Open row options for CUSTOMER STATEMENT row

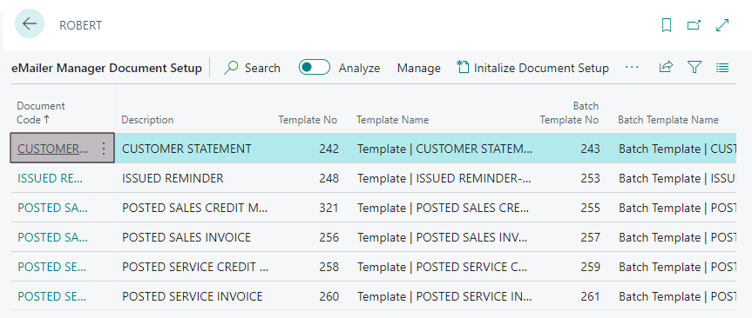(104, 149)
